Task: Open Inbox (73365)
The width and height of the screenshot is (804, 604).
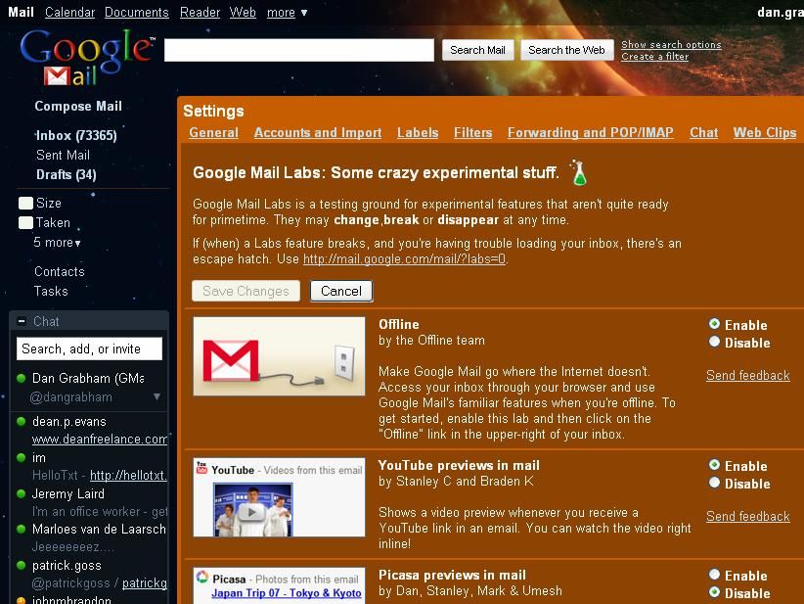Action: coord(76,135)
